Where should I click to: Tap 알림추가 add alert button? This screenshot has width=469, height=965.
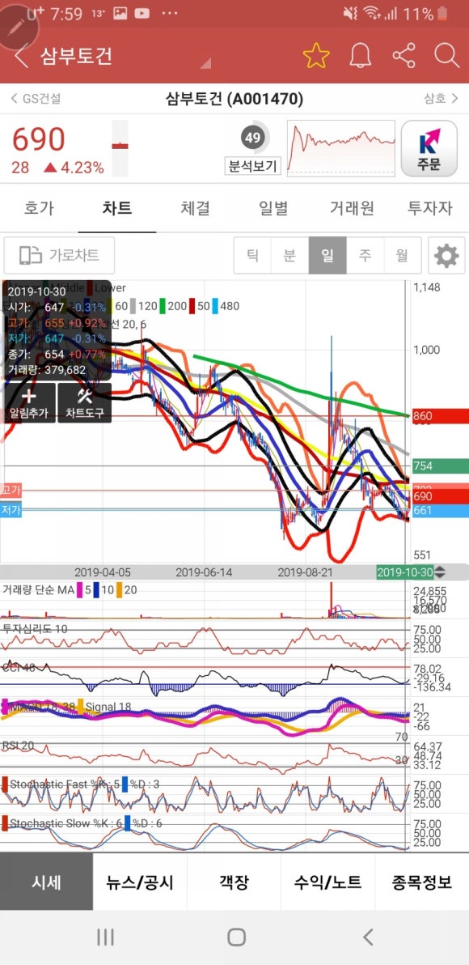point(28,403)
